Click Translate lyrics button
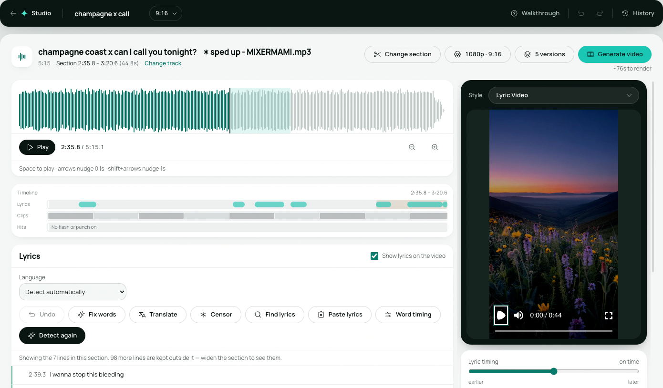The width and height of the screenshot is (663, 388). pos(158,315)
